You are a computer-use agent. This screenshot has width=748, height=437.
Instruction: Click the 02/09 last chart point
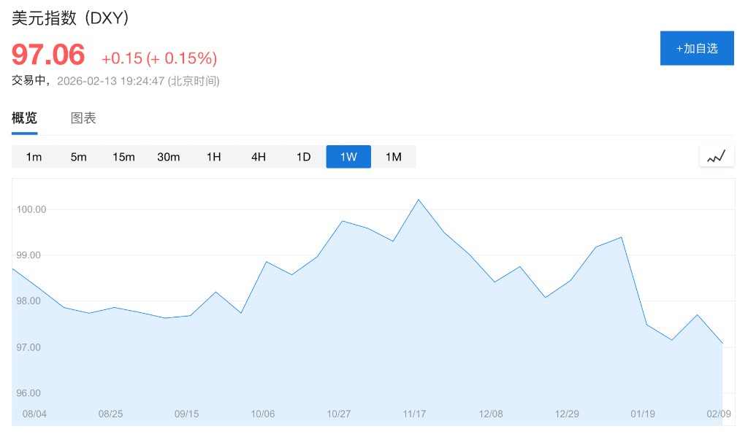[722, 343]
